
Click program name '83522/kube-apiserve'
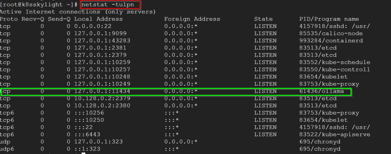pos(335,134)
